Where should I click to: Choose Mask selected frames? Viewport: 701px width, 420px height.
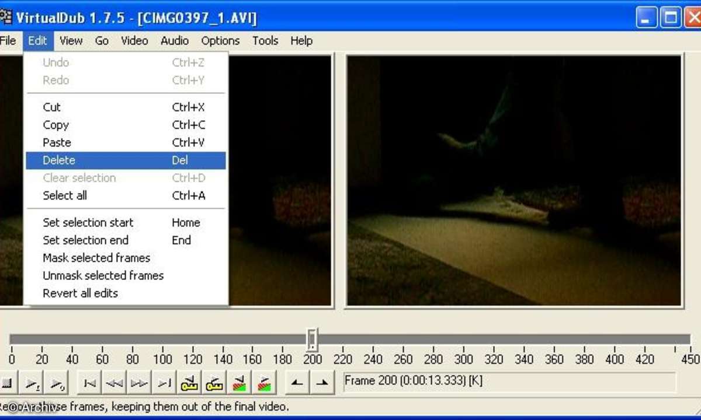(126, 258)
